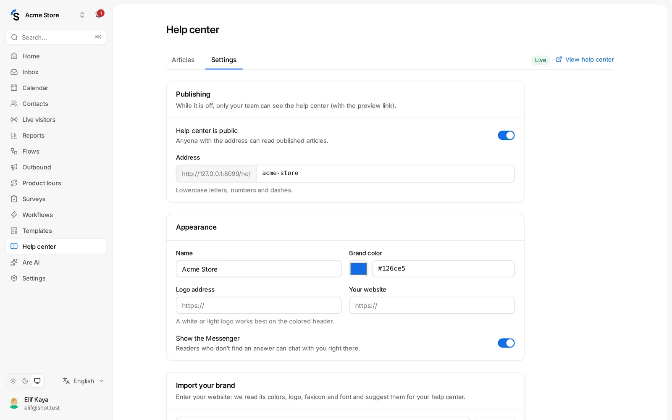This screenshot has height=420, width=672.
Task: Click the http://127.0.0.1:8099/hc/ address prefix
Action: 216,173
